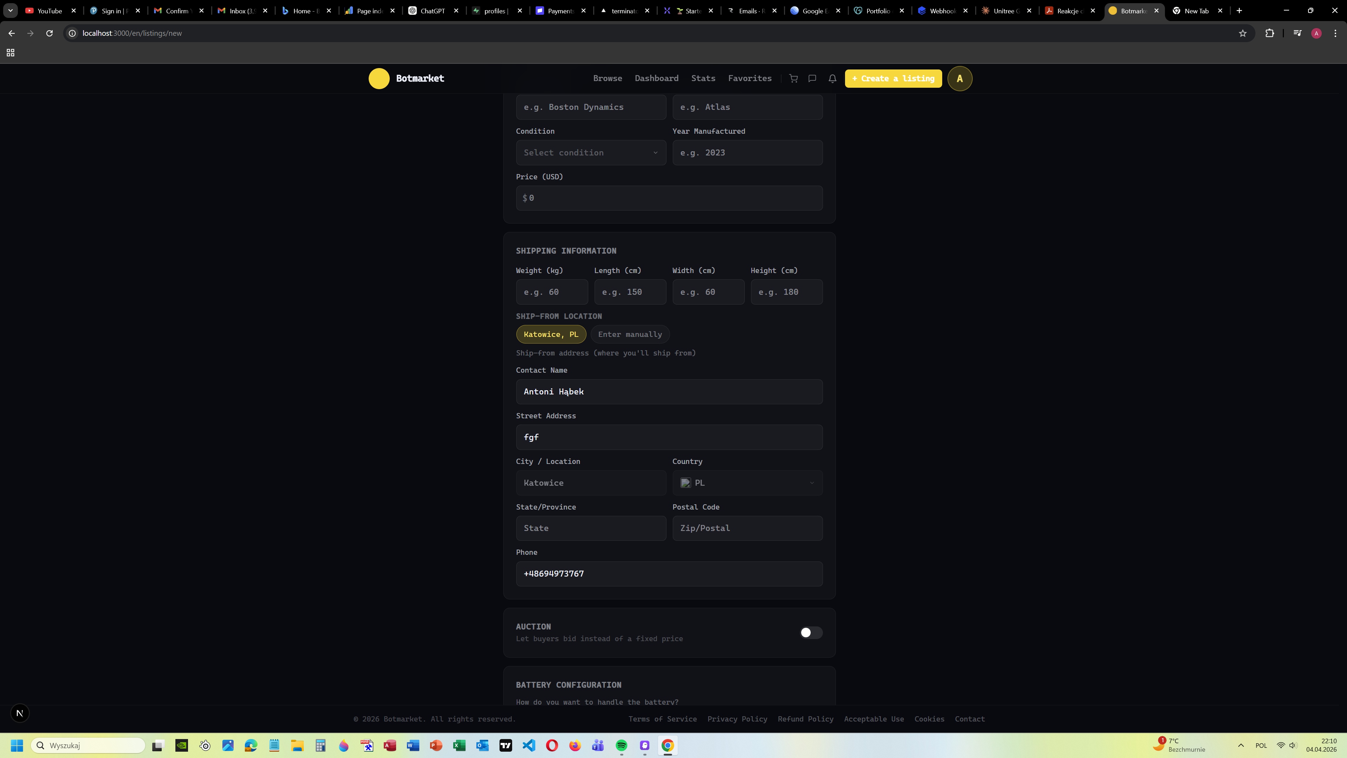Screen dimensions: 1347x758
Task: Go to the Dashboard nav item
Action: [656, 79]
